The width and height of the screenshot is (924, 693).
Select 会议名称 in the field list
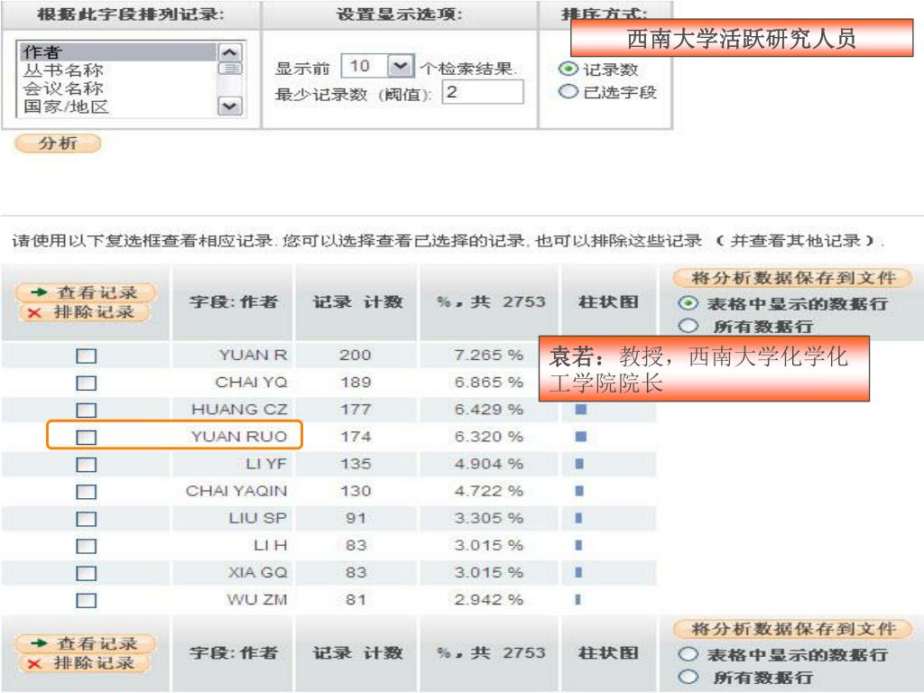click(x=64, y=89)
